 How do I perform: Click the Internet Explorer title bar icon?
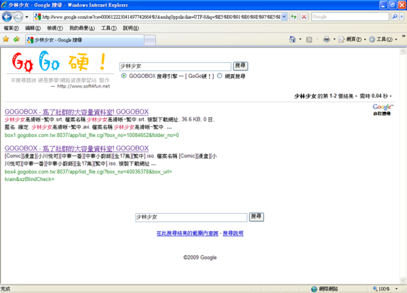4,5
